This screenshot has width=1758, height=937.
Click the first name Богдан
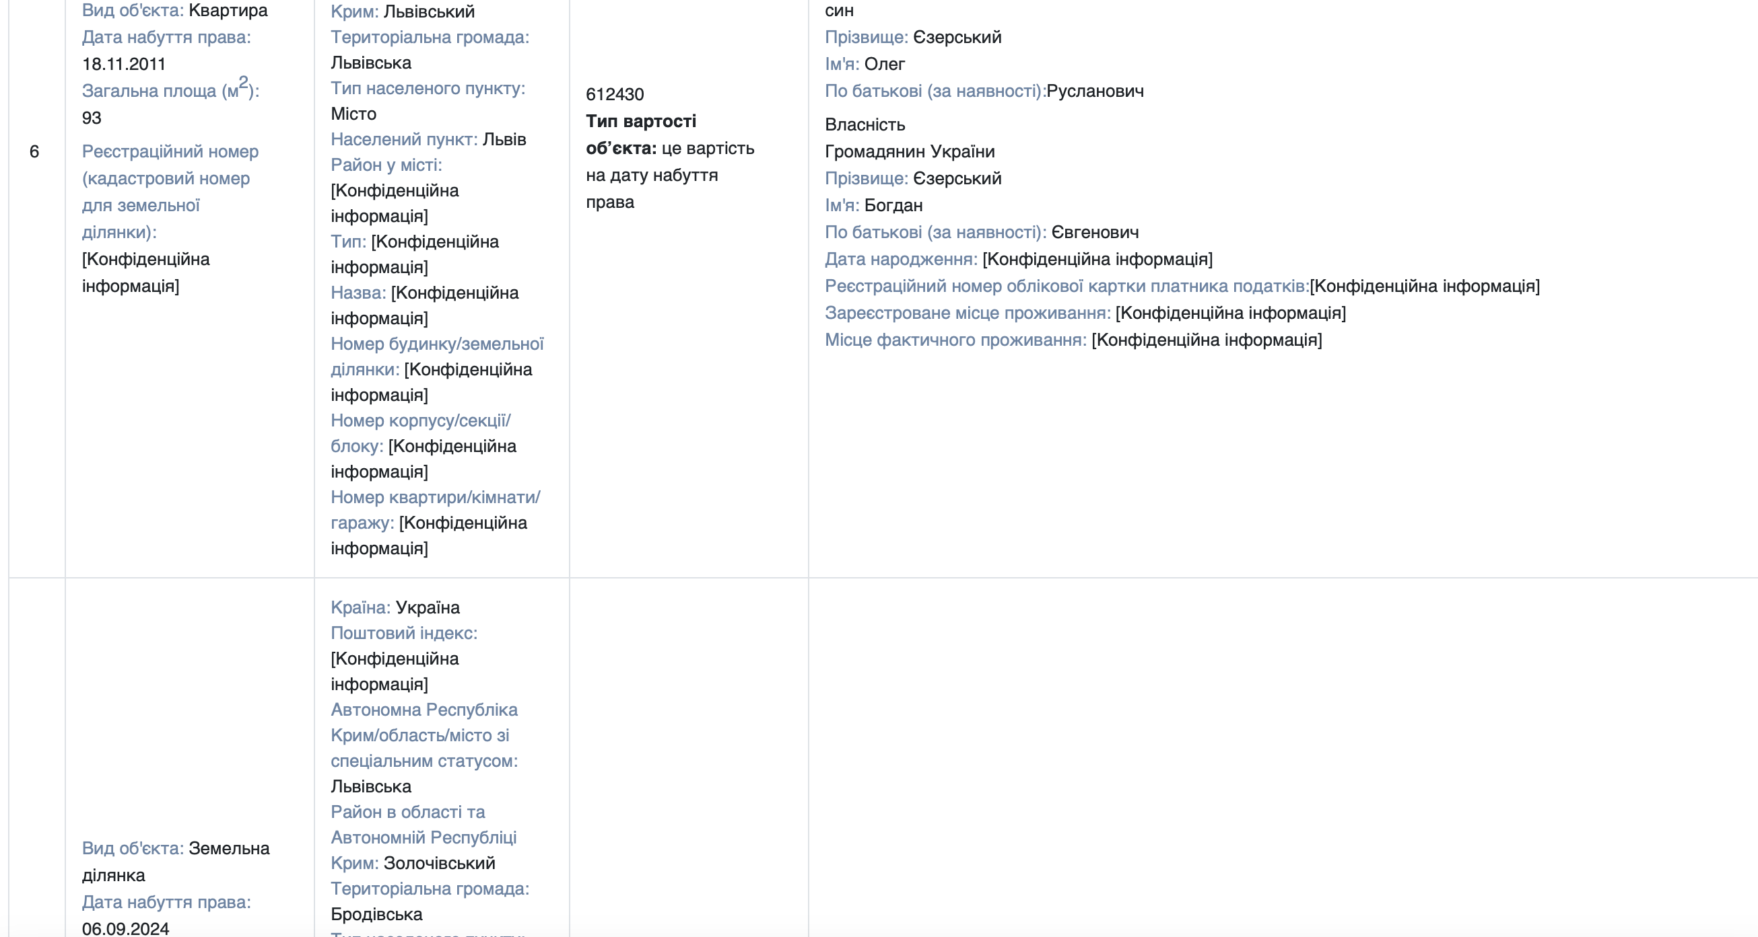click(893, 205)
